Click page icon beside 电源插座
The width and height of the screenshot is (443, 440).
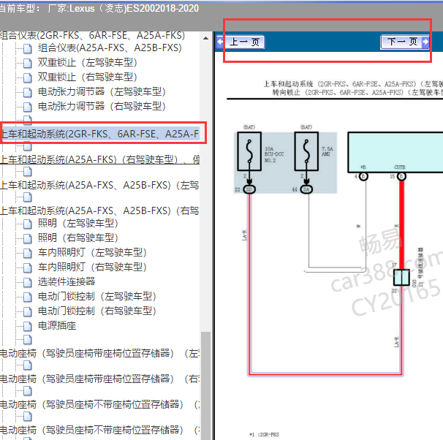click(x=27, y=326)
